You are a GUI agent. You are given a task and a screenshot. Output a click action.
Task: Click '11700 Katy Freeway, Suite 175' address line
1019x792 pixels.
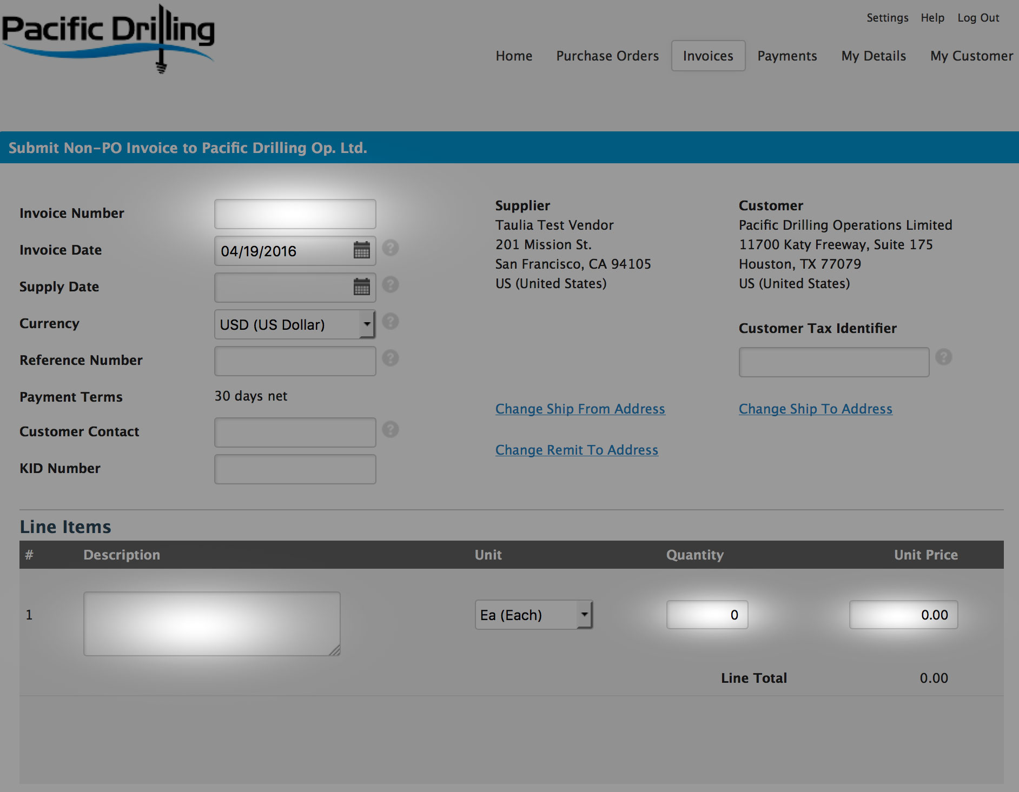pos(836,244)
